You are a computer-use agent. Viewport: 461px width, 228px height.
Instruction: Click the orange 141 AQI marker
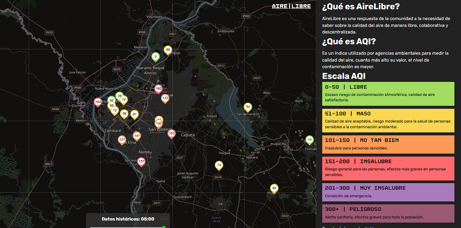[137, 136]
